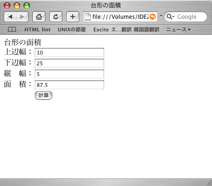Screen dimensions: 212x186
Task: Select the 面積 result field showing 87.5
Action: 69,85
